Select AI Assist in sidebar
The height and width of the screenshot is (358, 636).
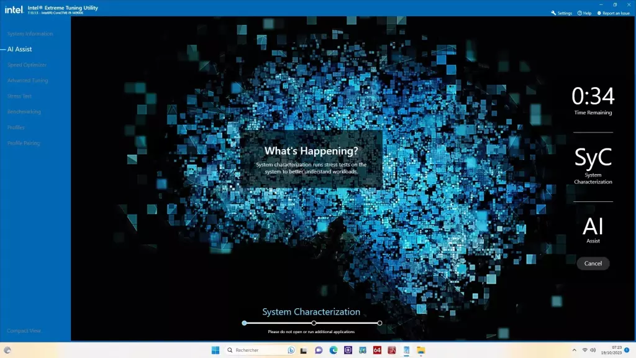point(19,49)
